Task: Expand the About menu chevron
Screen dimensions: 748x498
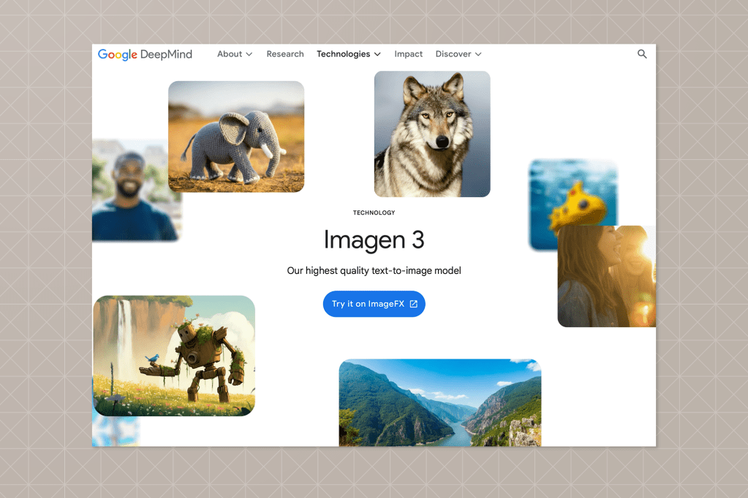Action: (x=249, y=54)
